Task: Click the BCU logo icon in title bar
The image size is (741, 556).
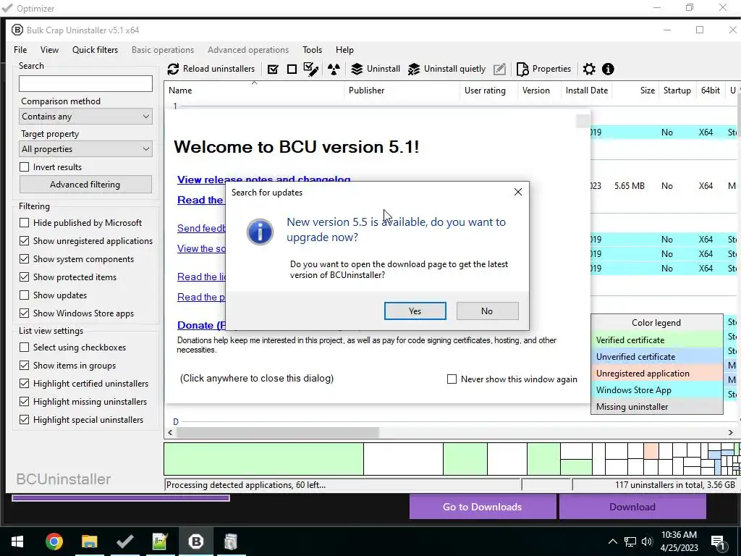Action: [17, 30]
